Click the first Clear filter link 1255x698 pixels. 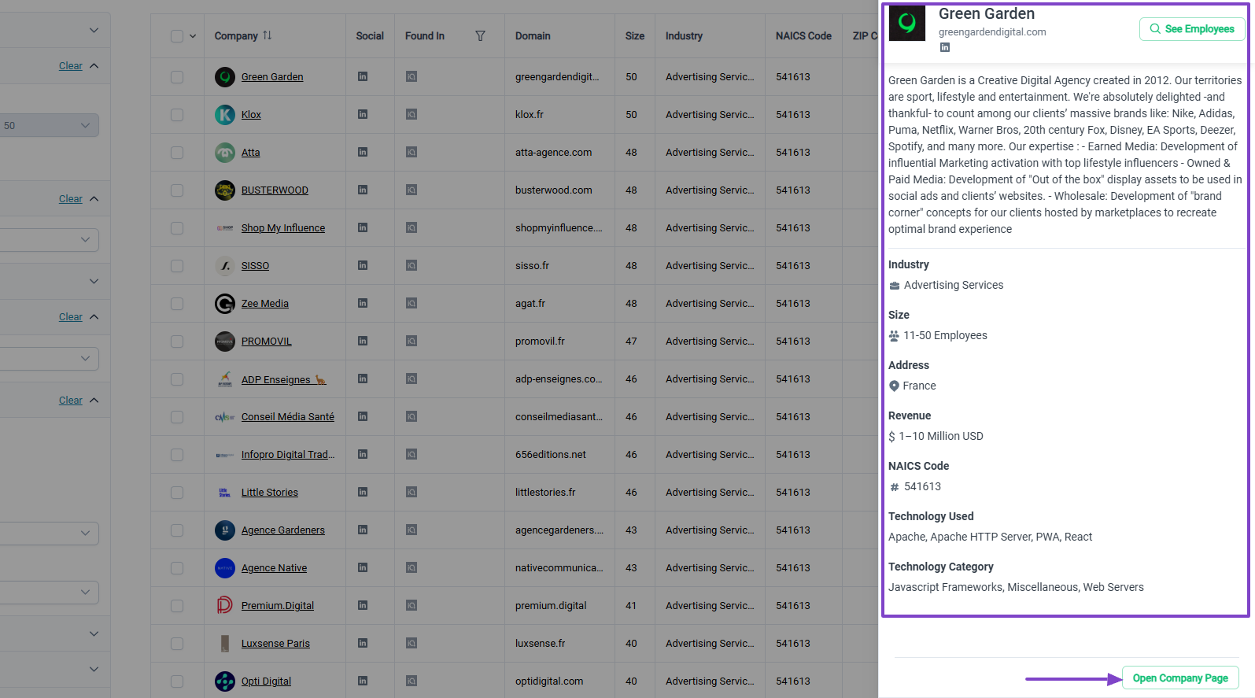pos(71,66)
